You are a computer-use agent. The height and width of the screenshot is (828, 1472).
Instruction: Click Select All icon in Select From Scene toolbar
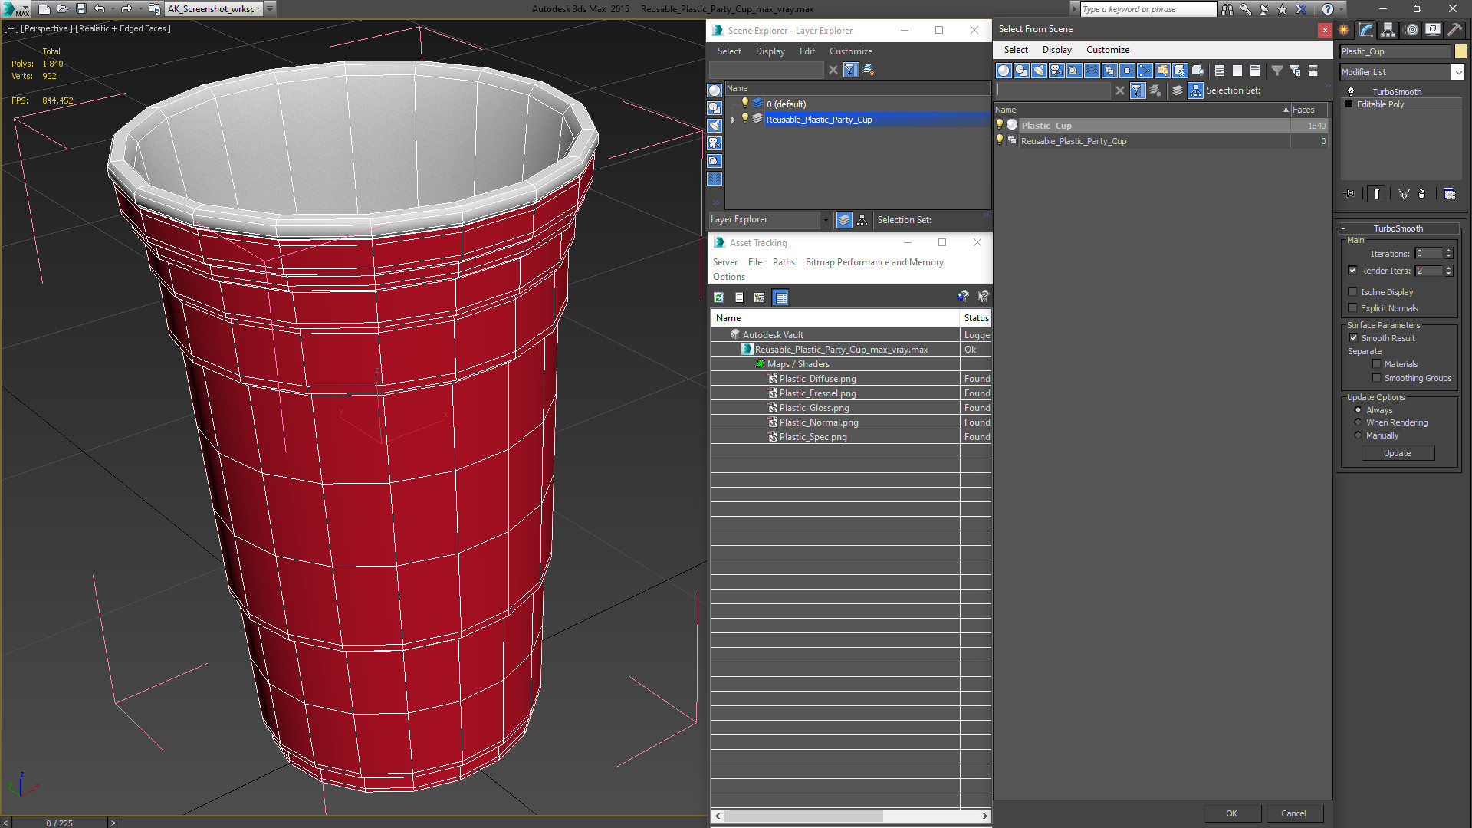(x=1219, y=71)
